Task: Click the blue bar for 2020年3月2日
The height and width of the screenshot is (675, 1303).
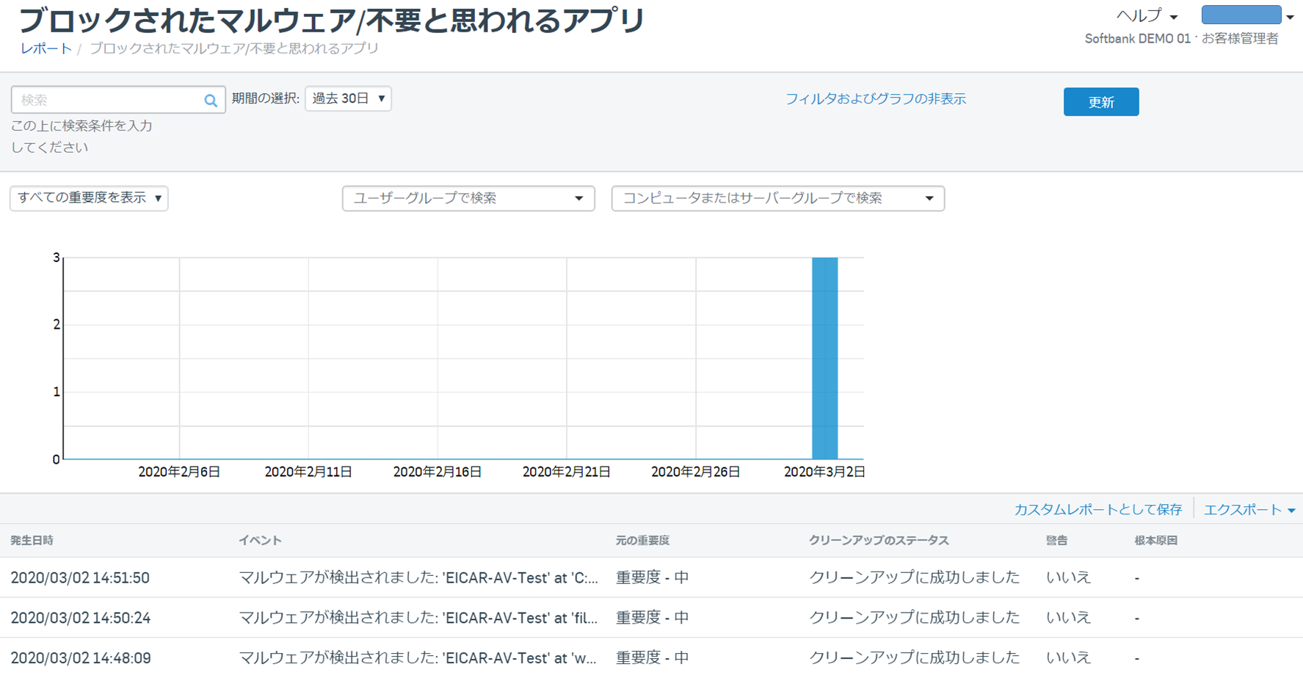Action: point(824,358)
